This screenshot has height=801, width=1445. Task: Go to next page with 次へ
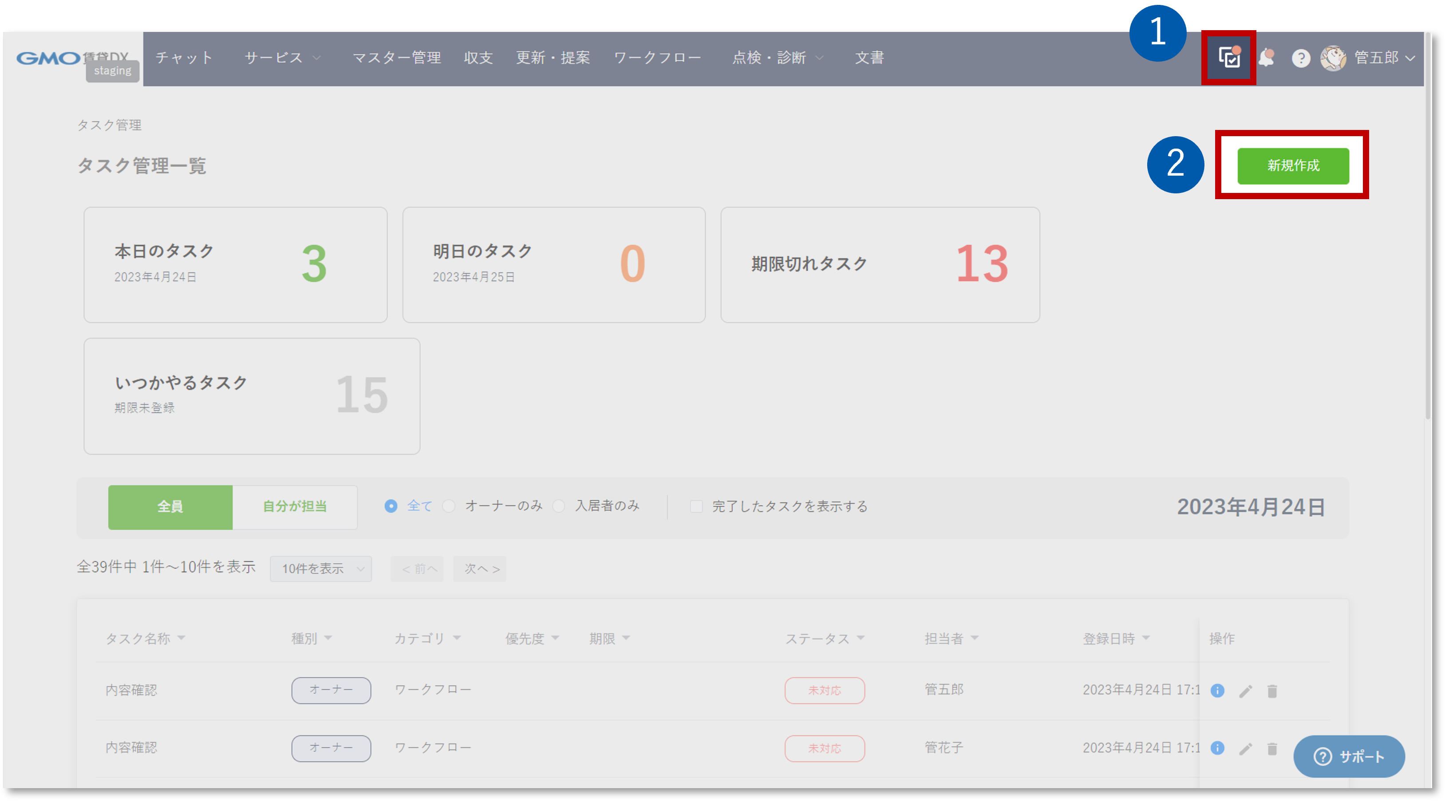pos(480,569)
